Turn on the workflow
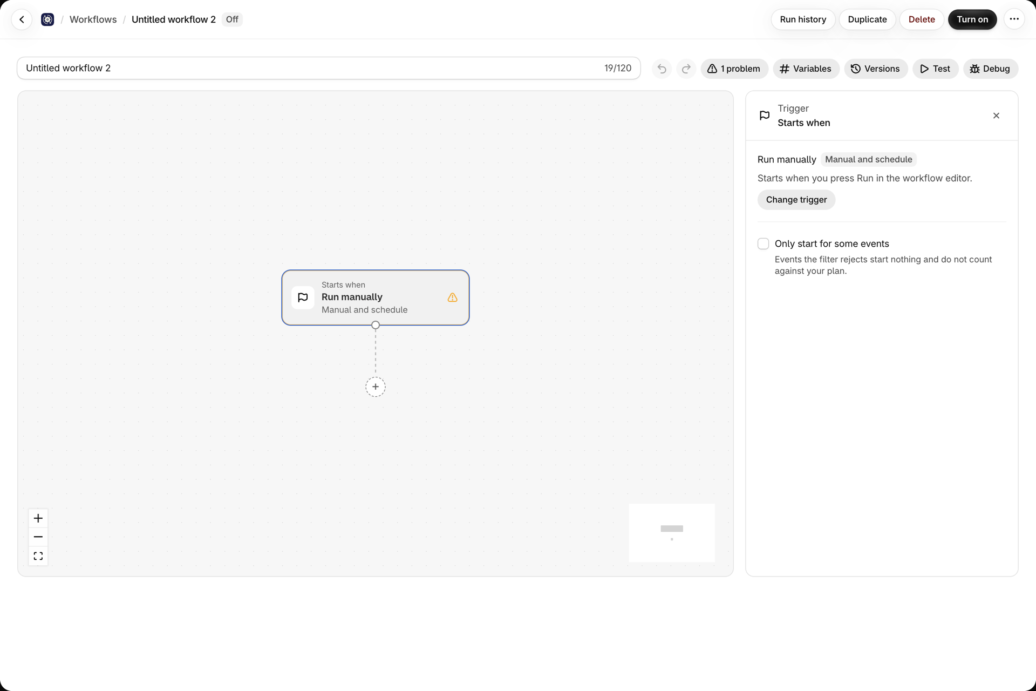The width and height of the screenshot is (1036, 691). [972, 19]
